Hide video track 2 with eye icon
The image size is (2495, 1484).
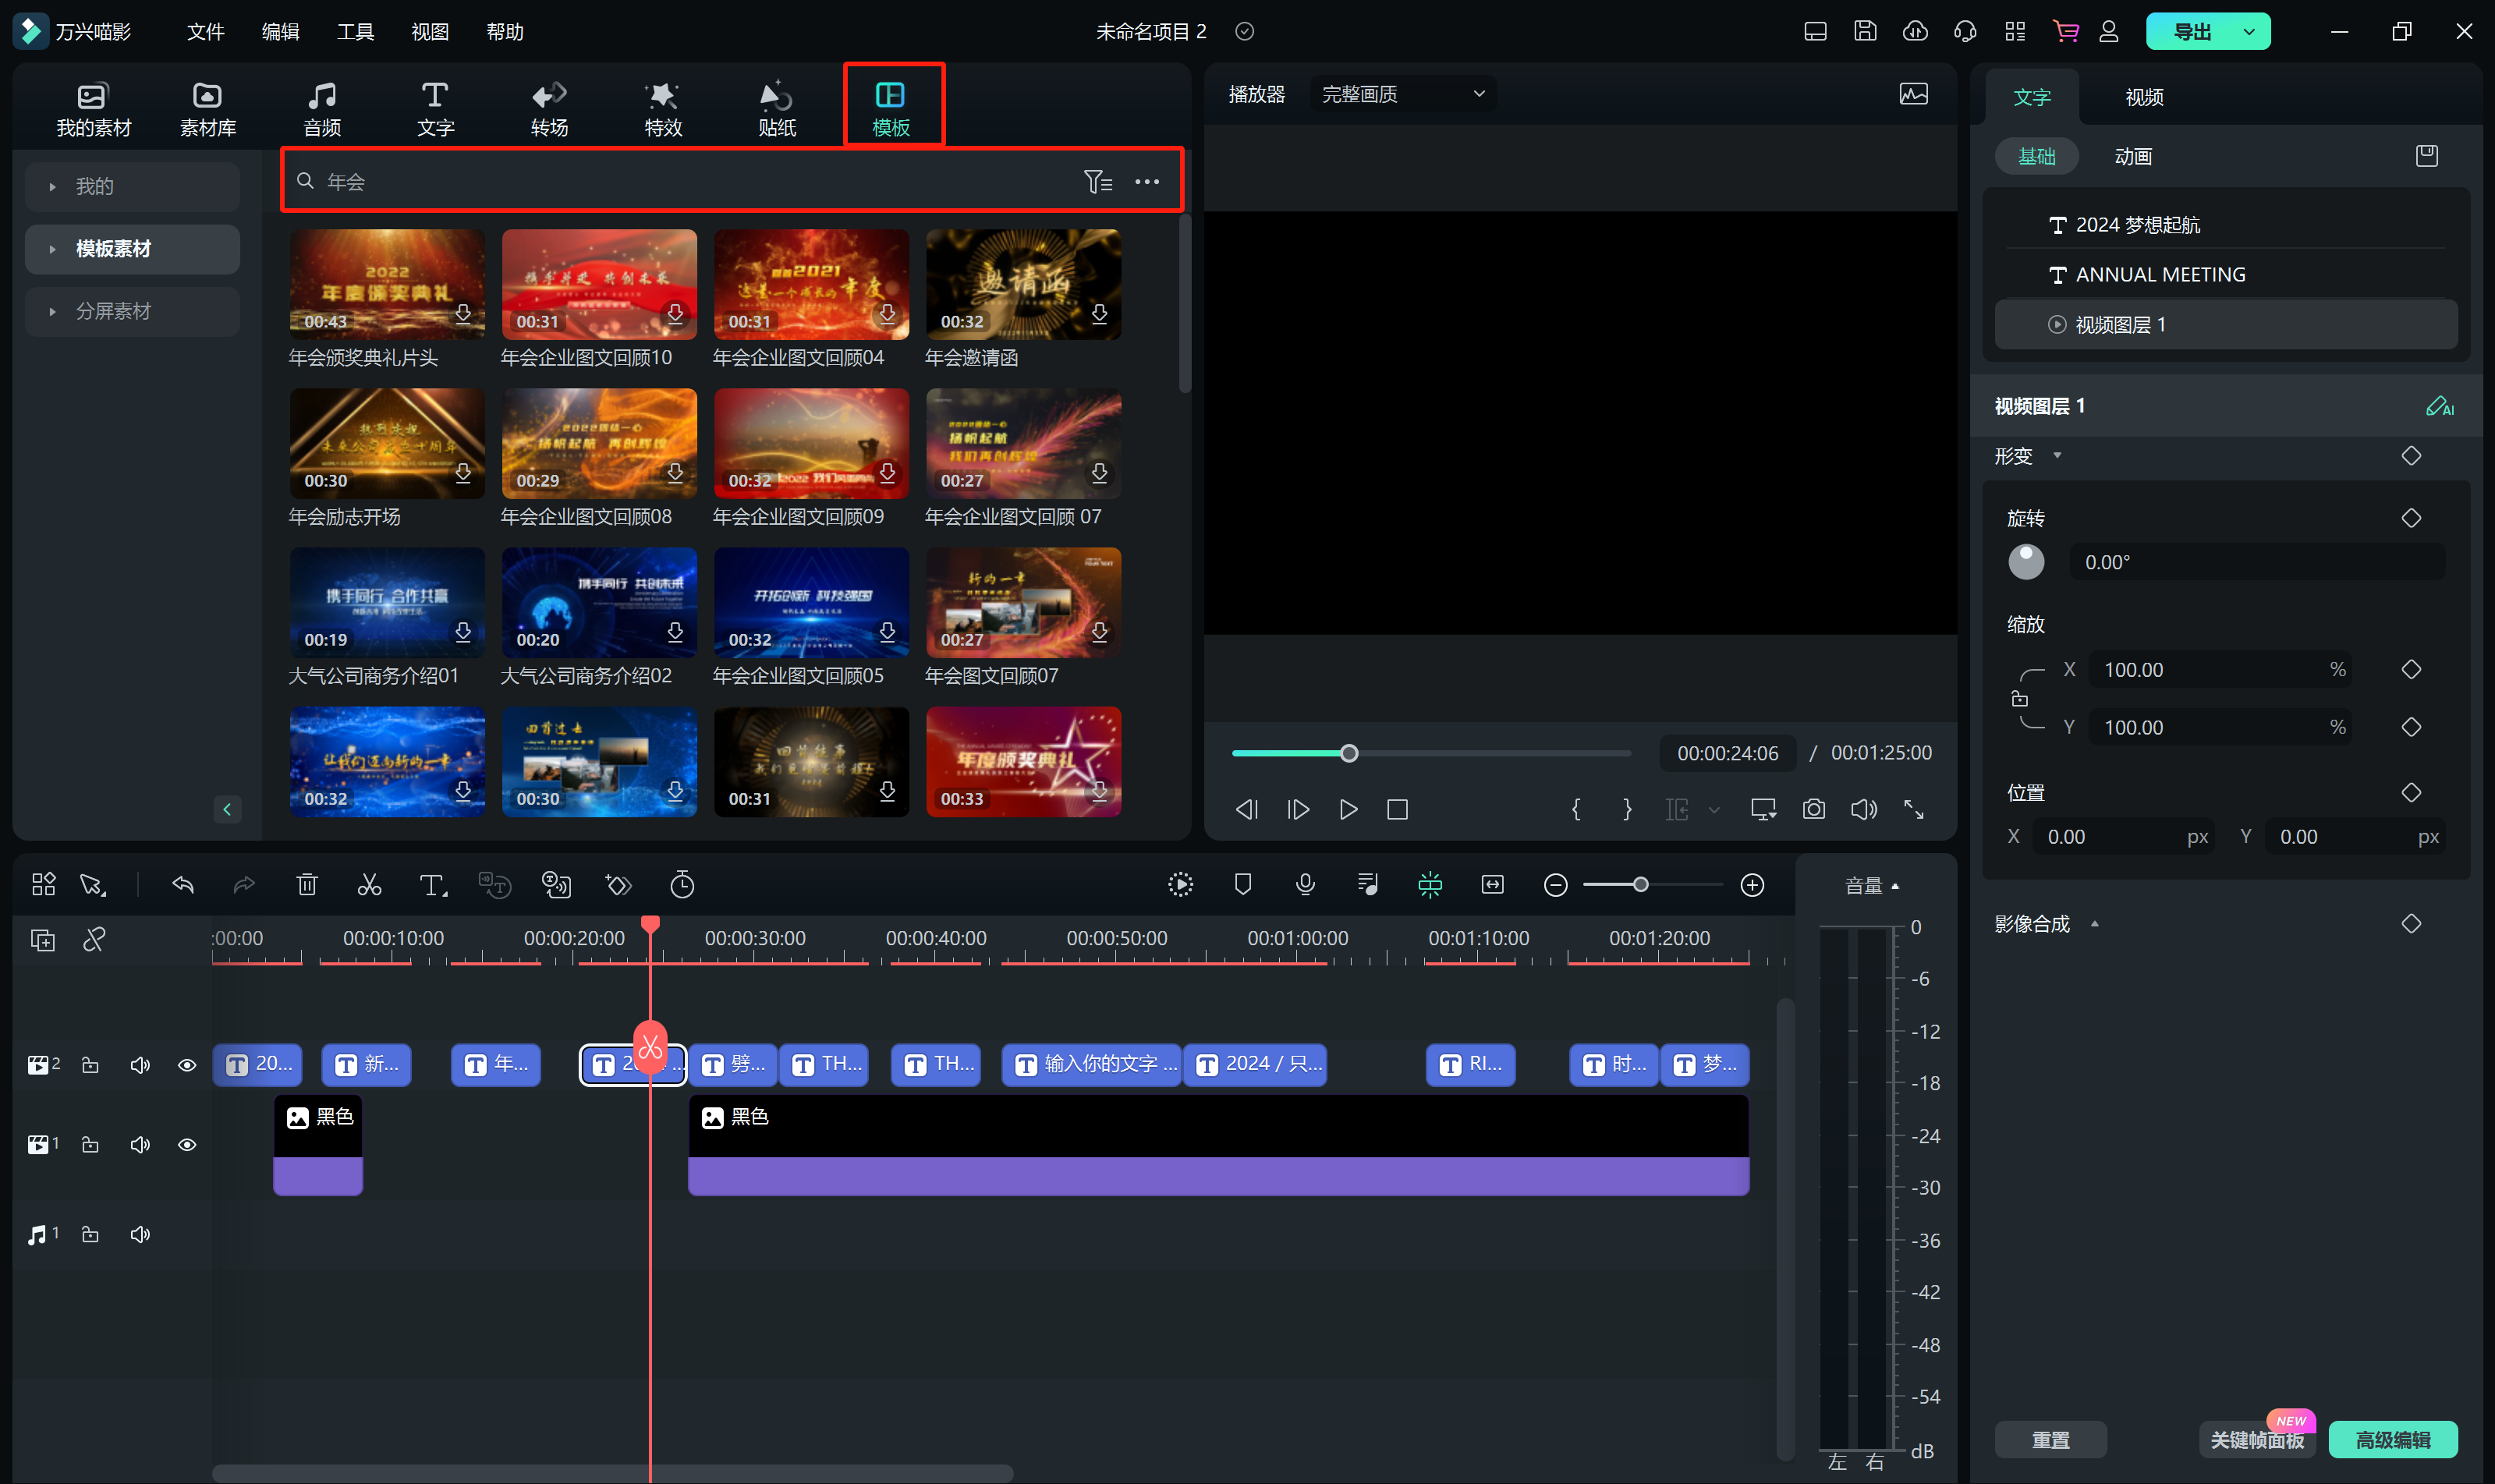(x=187, y=1065)
